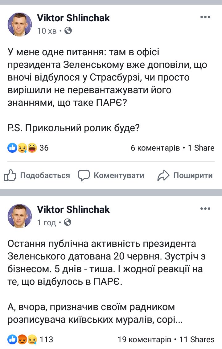Like the first post with the thumbs-up button
Screen dimensions: 222x349
(37, 176)
